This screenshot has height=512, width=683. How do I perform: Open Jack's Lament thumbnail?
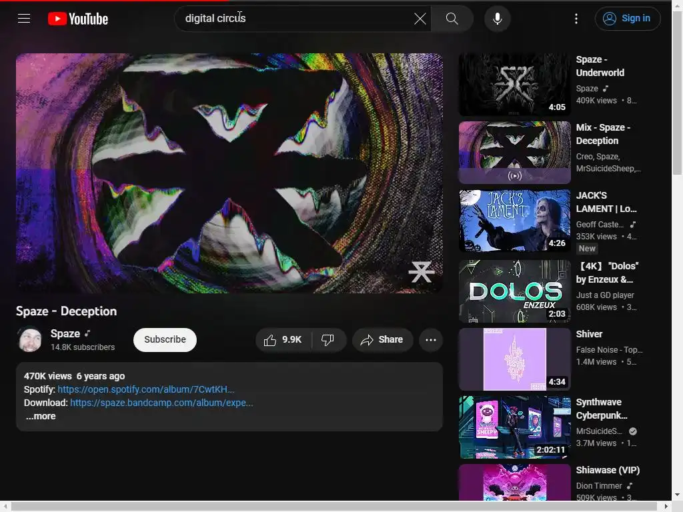click(x=515, y=220)
